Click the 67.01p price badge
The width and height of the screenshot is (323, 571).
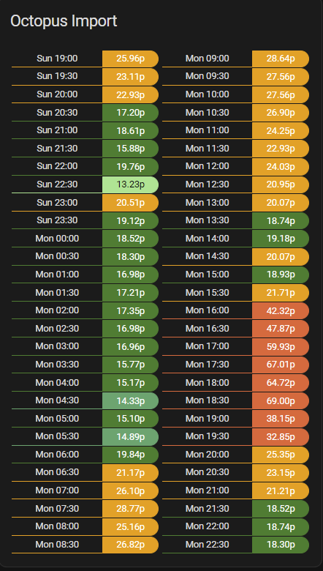[281, 365]
